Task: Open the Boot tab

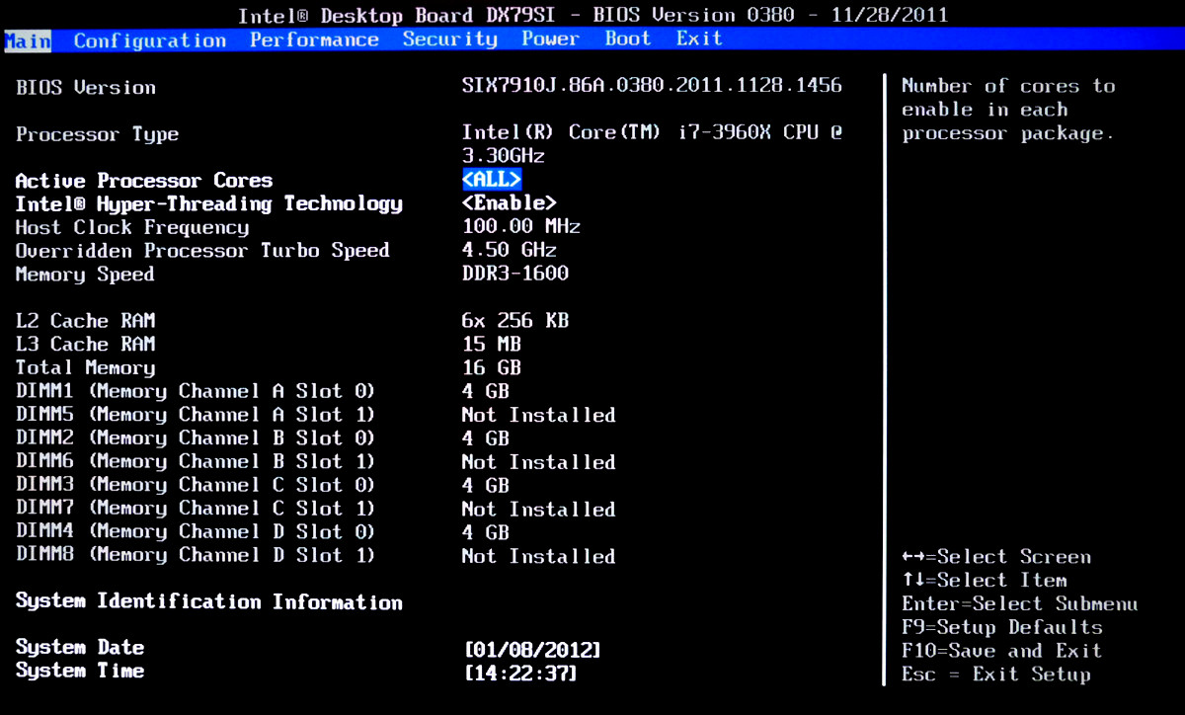Action: [x=628, y=39]
